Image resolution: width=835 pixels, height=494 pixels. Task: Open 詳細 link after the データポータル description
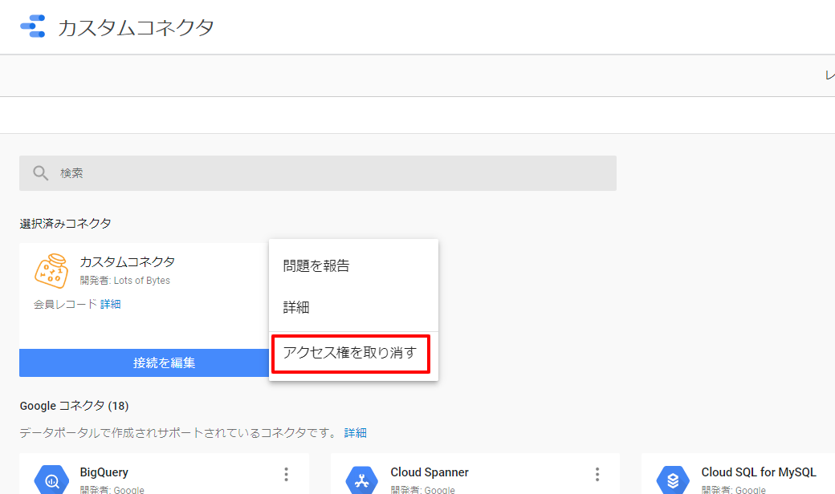[355, 433]
